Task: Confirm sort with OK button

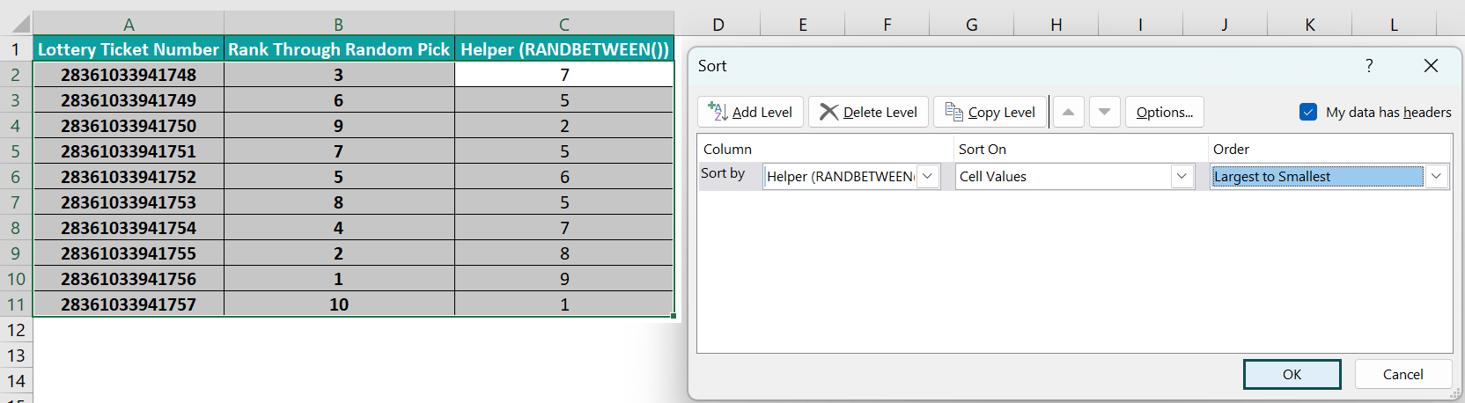Action: [1292, 374]
